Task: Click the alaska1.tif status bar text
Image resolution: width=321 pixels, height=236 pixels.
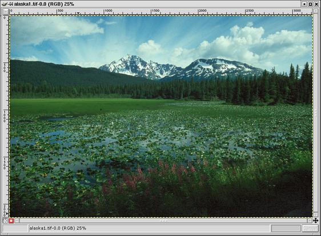Action: click(x=58, y=228)
